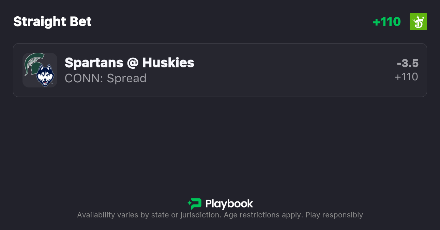The width and height of the screenshot is (440, 230).
Task: Click the Spartan helmet graphic
Action: tap(34, 64)
